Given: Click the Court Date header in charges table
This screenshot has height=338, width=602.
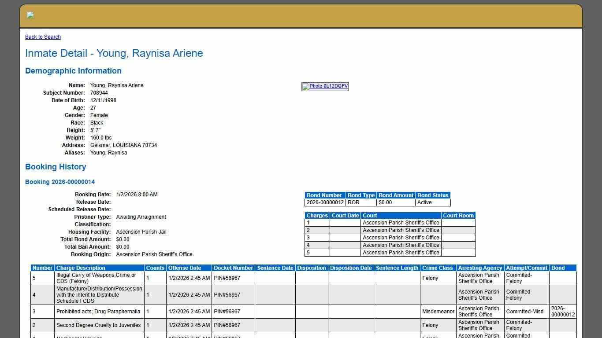Looking at the screenshot, I should [345, 216].
